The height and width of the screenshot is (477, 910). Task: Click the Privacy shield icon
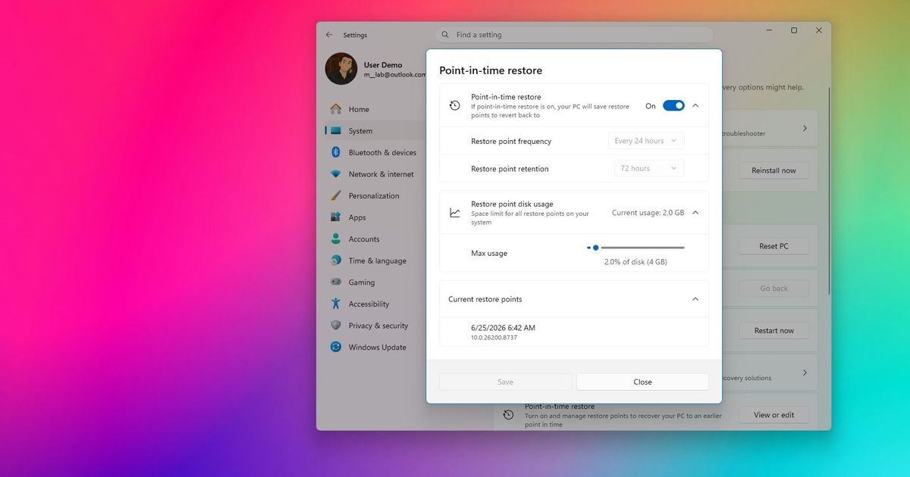click(336, 326)
